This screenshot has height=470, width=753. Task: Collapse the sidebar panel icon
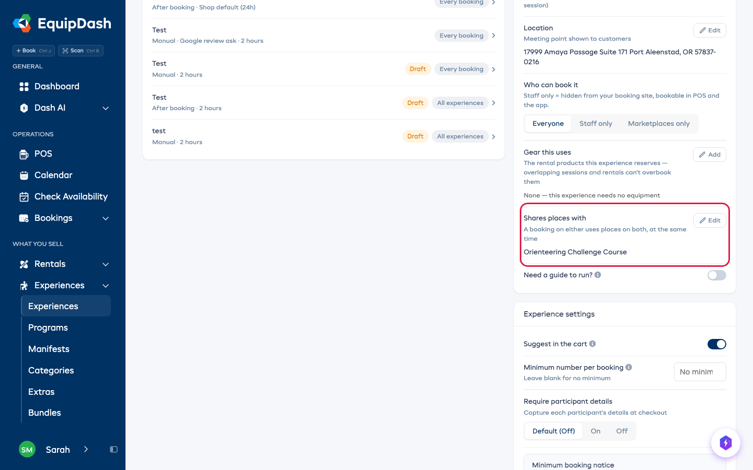(x=113, y=450)
